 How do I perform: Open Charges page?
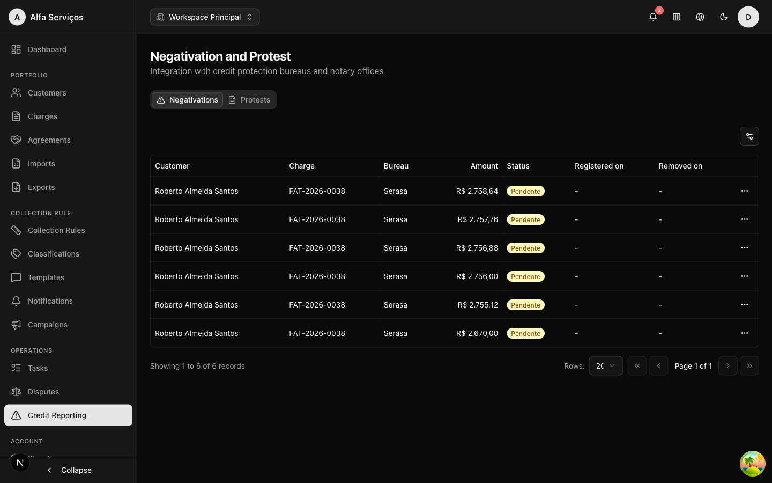point(68,116)
